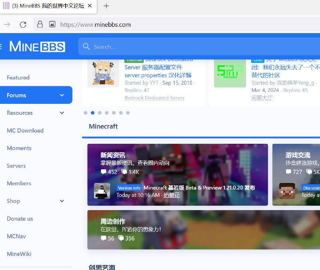Select the first carousel dot
This screenshot has height=270, width=320.
[x=86, y=113]
